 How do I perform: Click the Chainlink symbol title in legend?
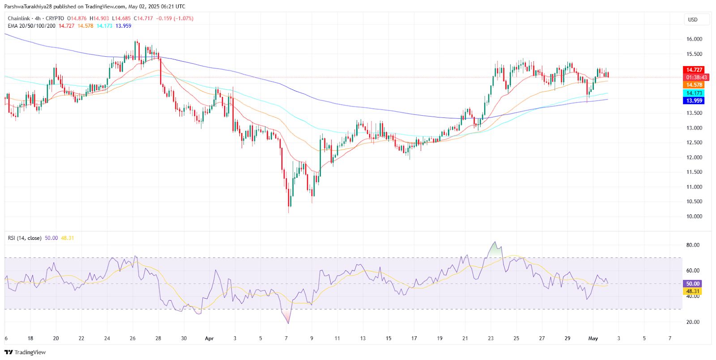click(19, 18)
